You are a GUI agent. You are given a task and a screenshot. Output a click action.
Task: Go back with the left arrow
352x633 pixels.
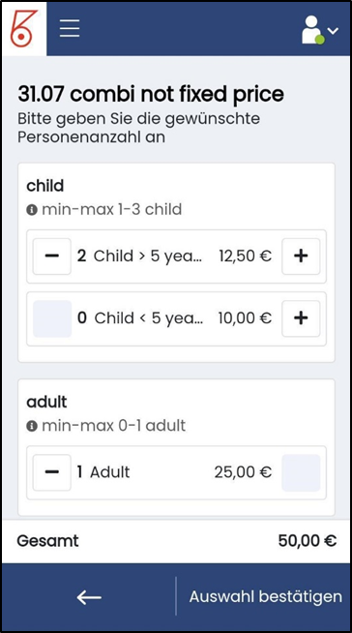(89, 597)
